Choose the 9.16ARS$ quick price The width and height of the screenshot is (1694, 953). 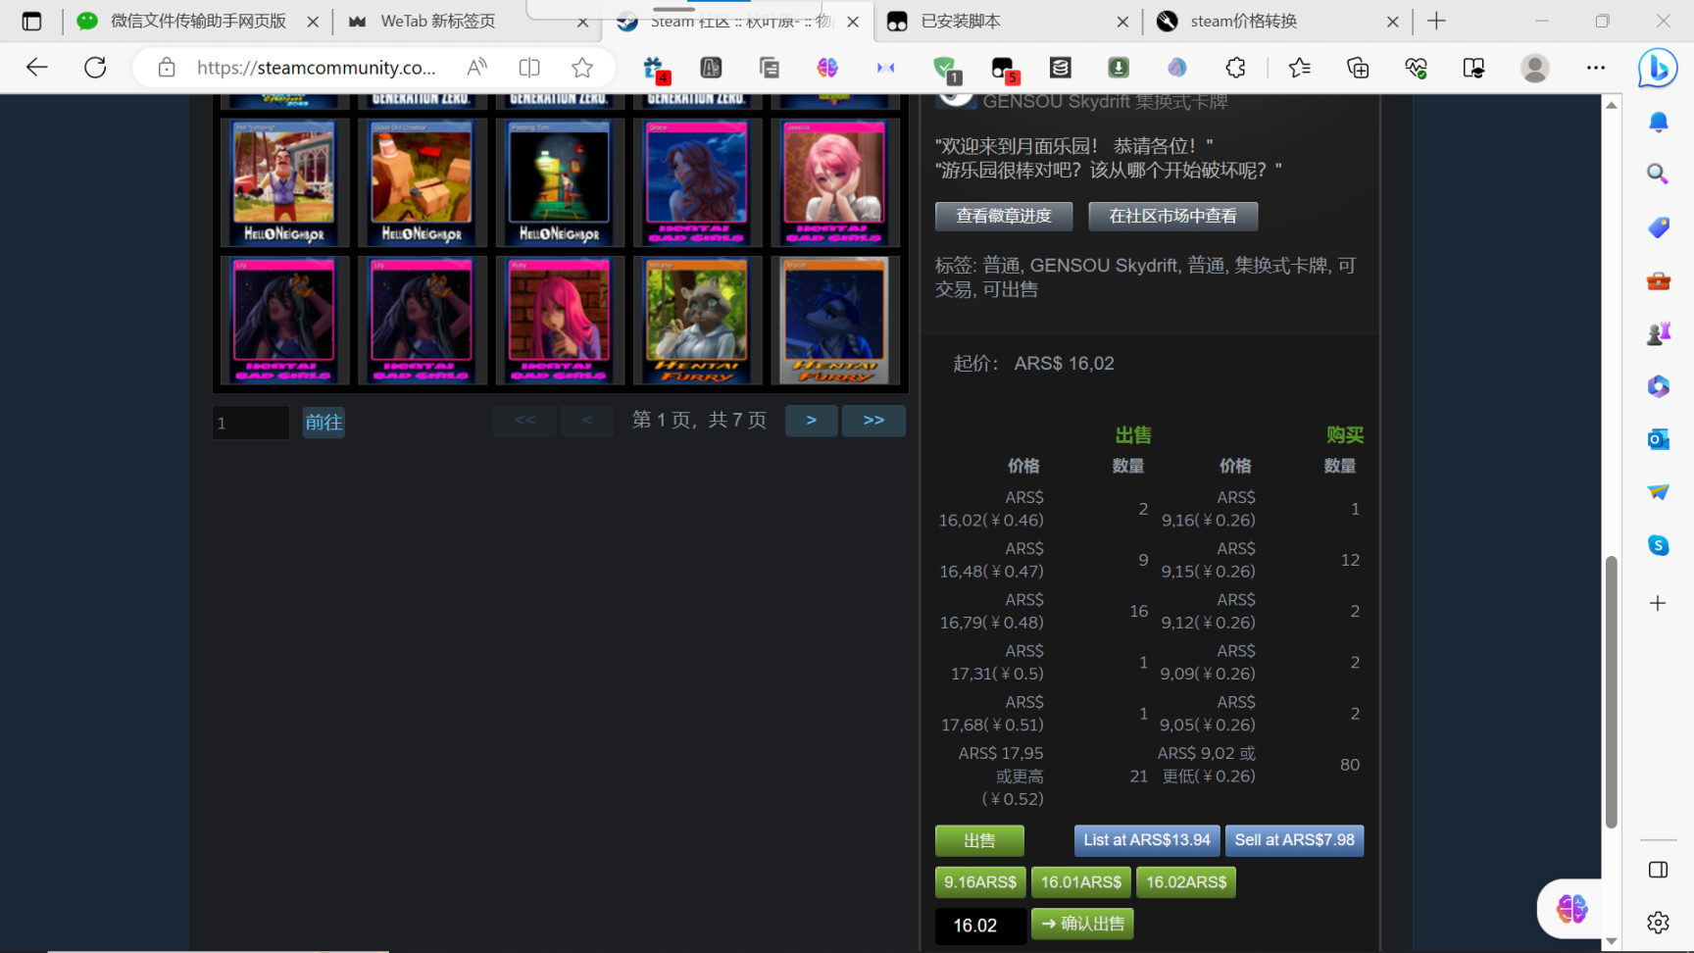(980, 882)
